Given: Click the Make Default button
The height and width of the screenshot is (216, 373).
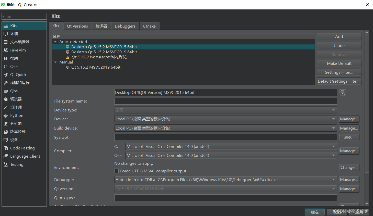Looking at the screenshot, I should [x=339, y=63].
